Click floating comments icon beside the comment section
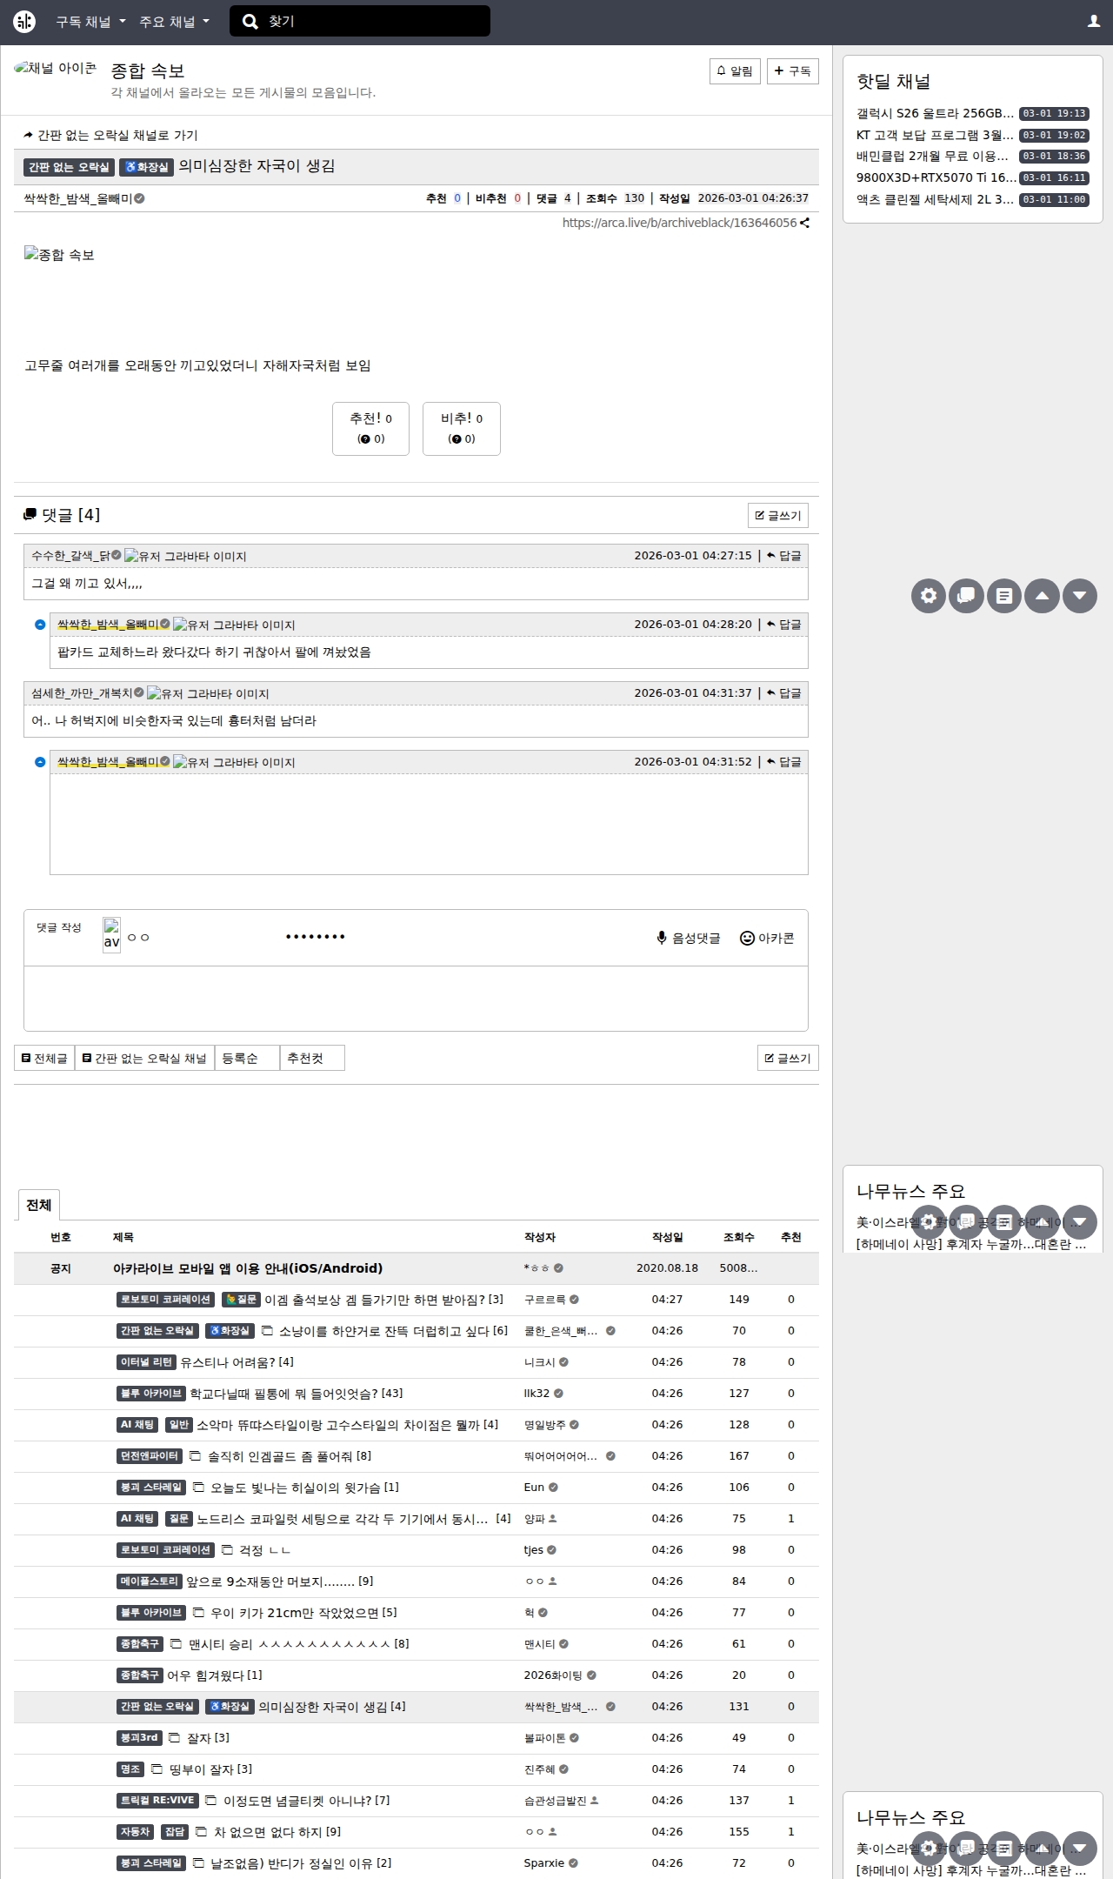1113x1879 pixels. pos(966,596)
